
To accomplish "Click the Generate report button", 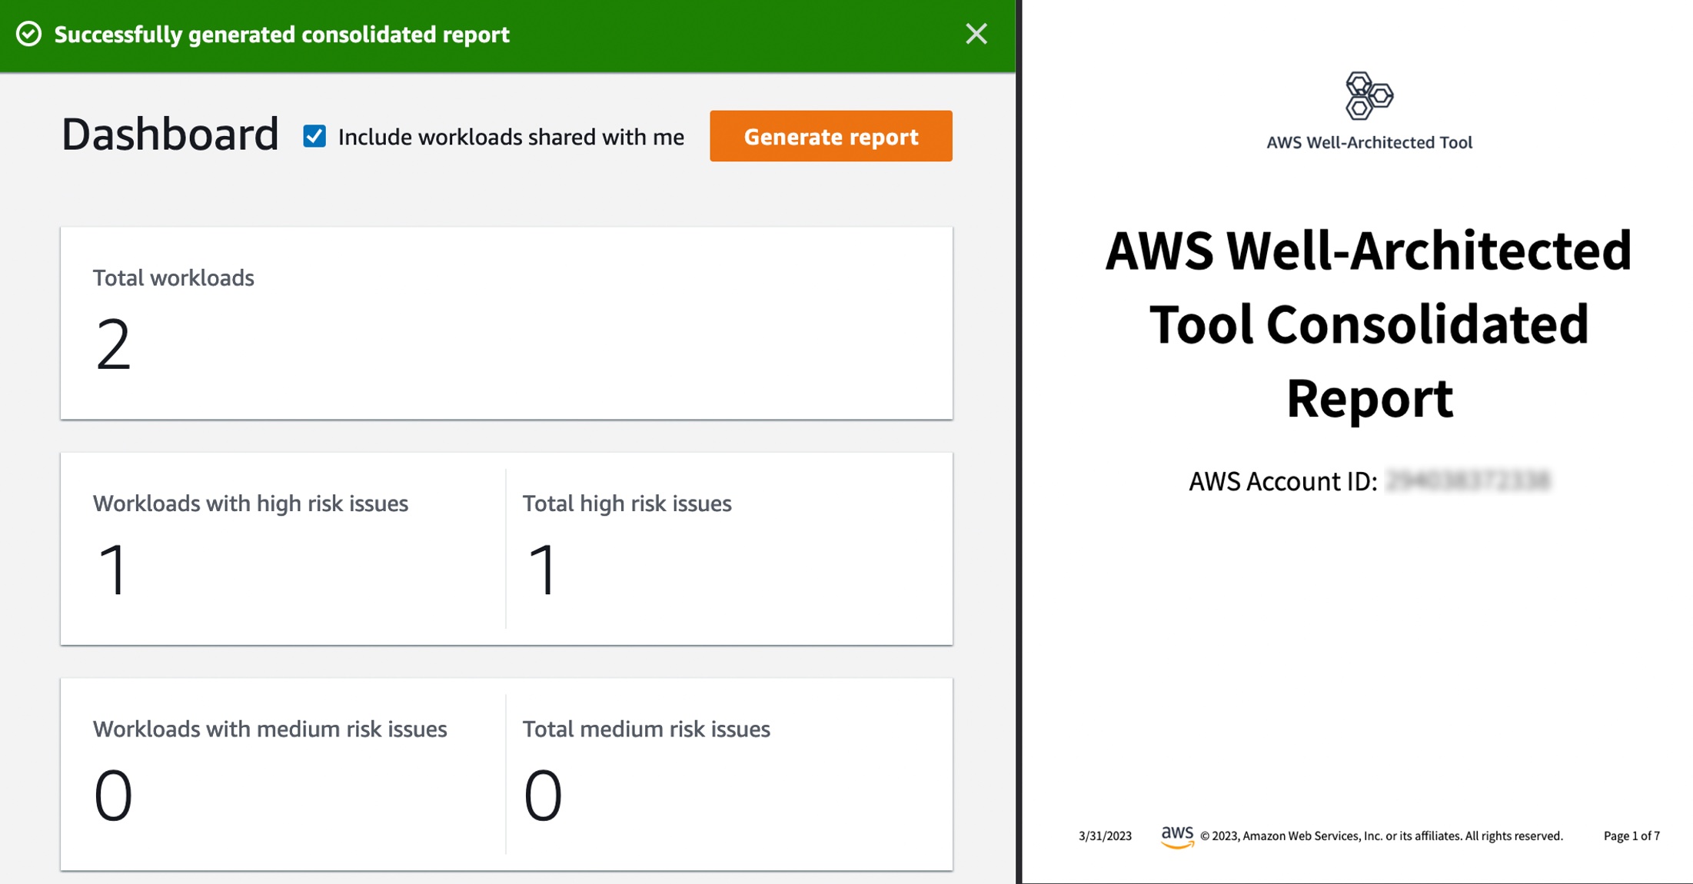I will [830, 136].
